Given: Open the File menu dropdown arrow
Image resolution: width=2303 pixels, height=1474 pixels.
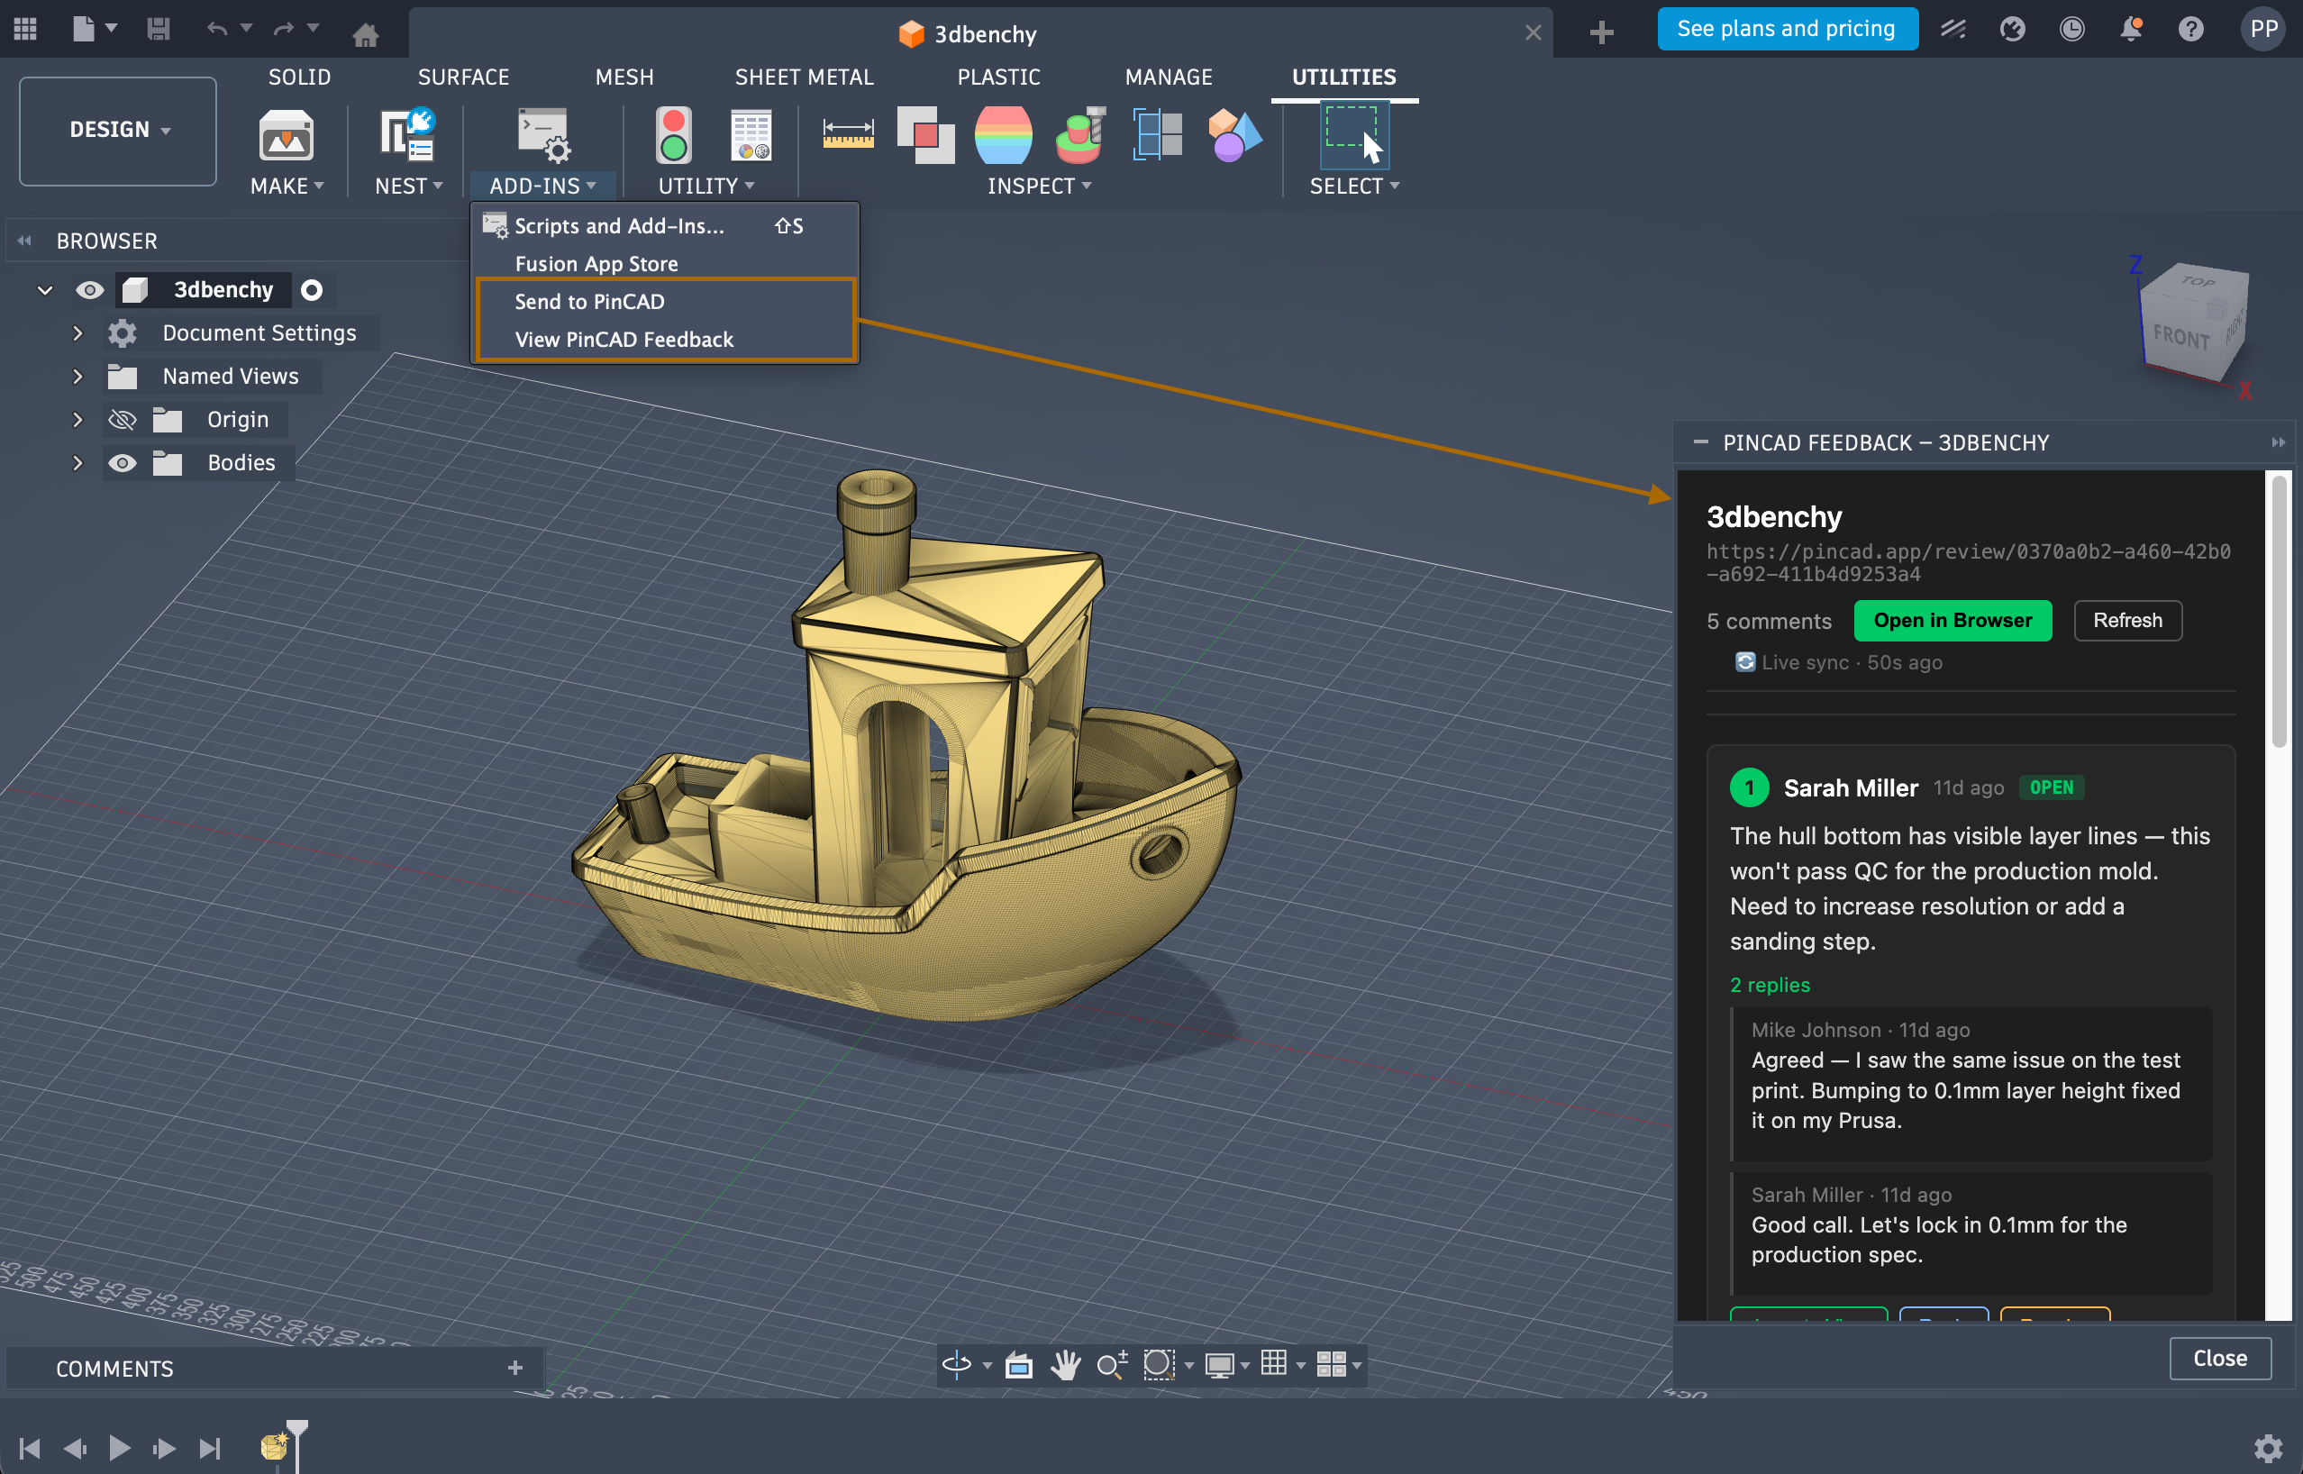Looking at the screenshot, I should tap(111, 28).
